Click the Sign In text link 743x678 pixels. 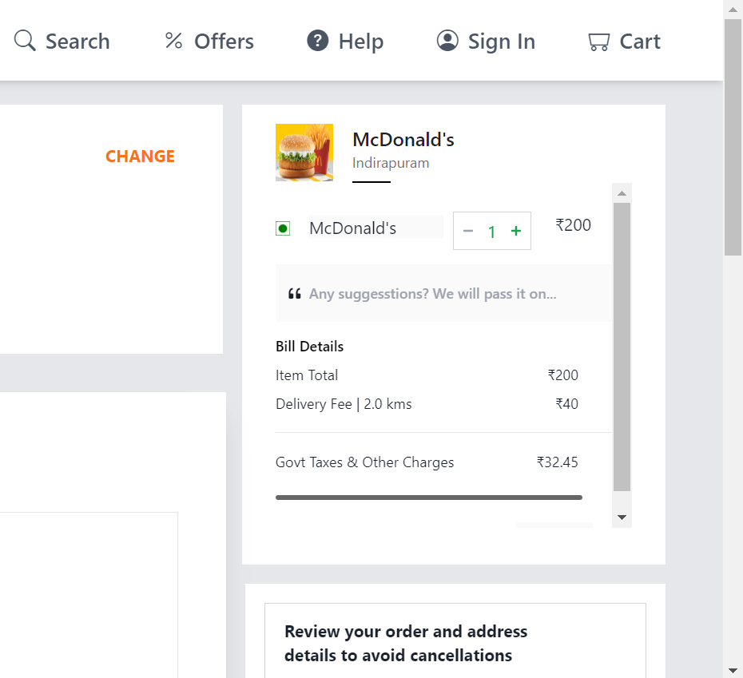point(502,42)
